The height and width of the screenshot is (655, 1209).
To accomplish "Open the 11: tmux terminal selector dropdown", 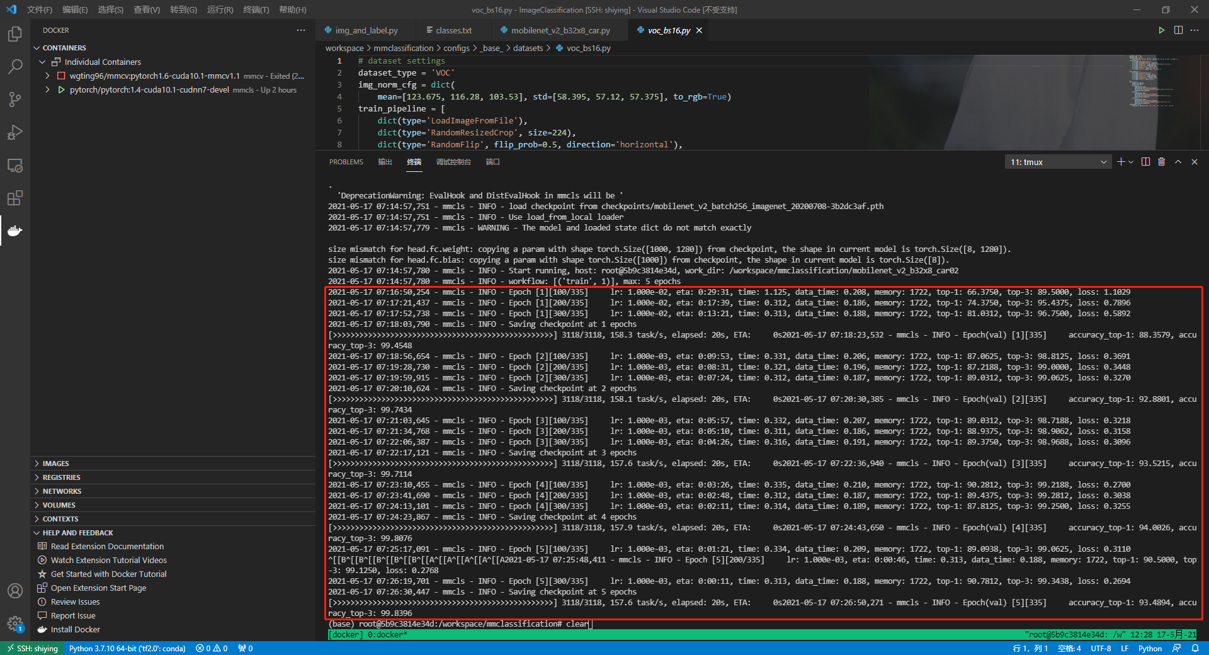I will pyautogui.click(x=1058, y=162).
